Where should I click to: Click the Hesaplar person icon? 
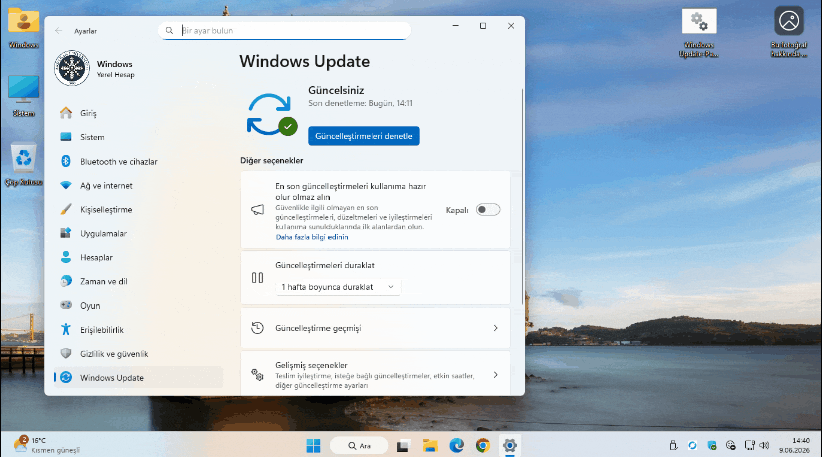(66, 257)
